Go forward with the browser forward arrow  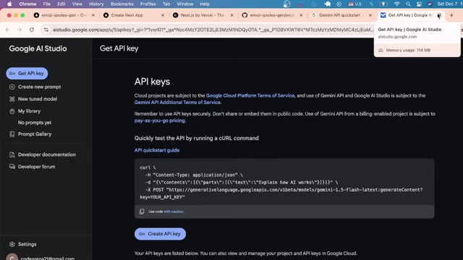[x=20, y=30]
